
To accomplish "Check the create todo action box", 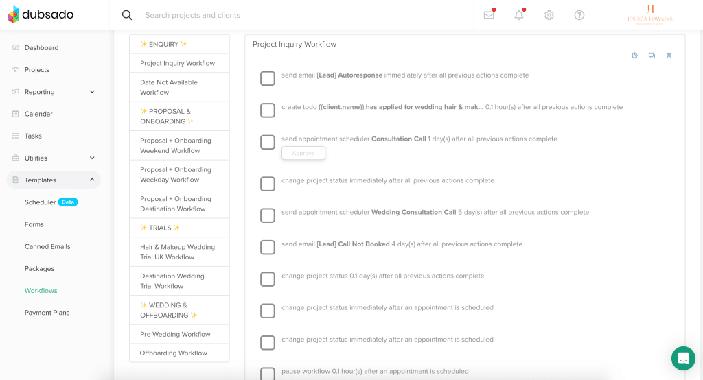I will coord(268,110).
